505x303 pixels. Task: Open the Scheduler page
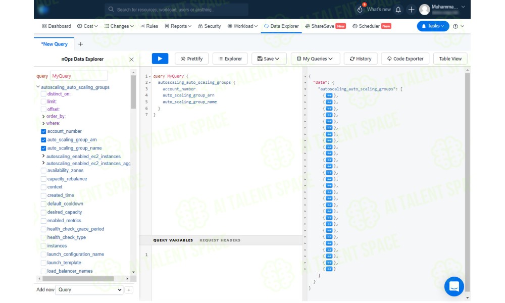point(372,26)
